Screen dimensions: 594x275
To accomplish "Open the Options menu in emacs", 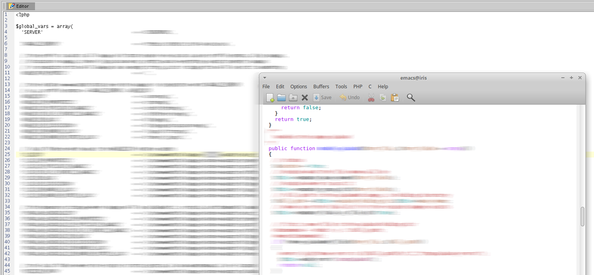I will coord(299,86).
